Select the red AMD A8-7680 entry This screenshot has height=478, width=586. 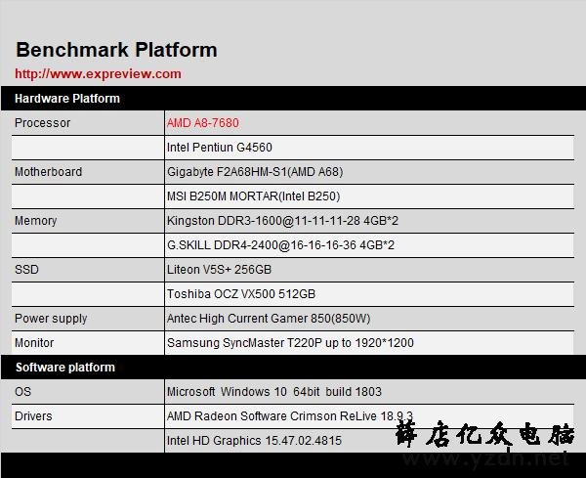click(203, 123)
